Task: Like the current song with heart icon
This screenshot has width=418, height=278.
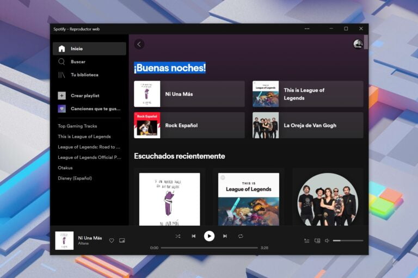Action: pos(112,240)
